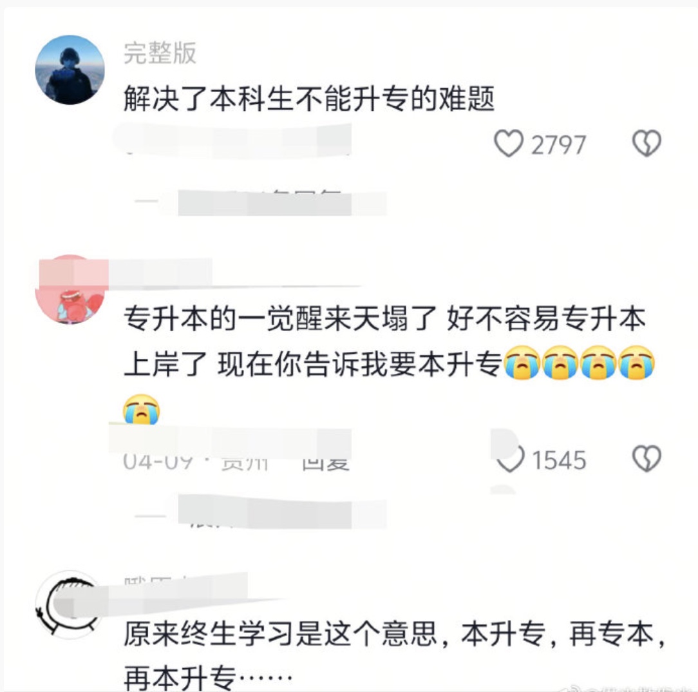698x692 pixels.
Task: Like the comment with 2797 likes
Action: click(x=508, y=144)
